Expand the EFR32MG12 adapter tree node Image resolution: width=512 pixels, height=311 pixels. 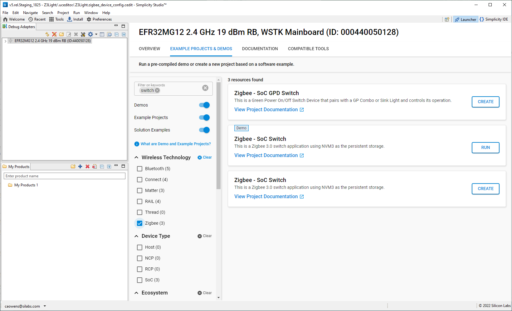pyautogui.click(x=5, y=41)
